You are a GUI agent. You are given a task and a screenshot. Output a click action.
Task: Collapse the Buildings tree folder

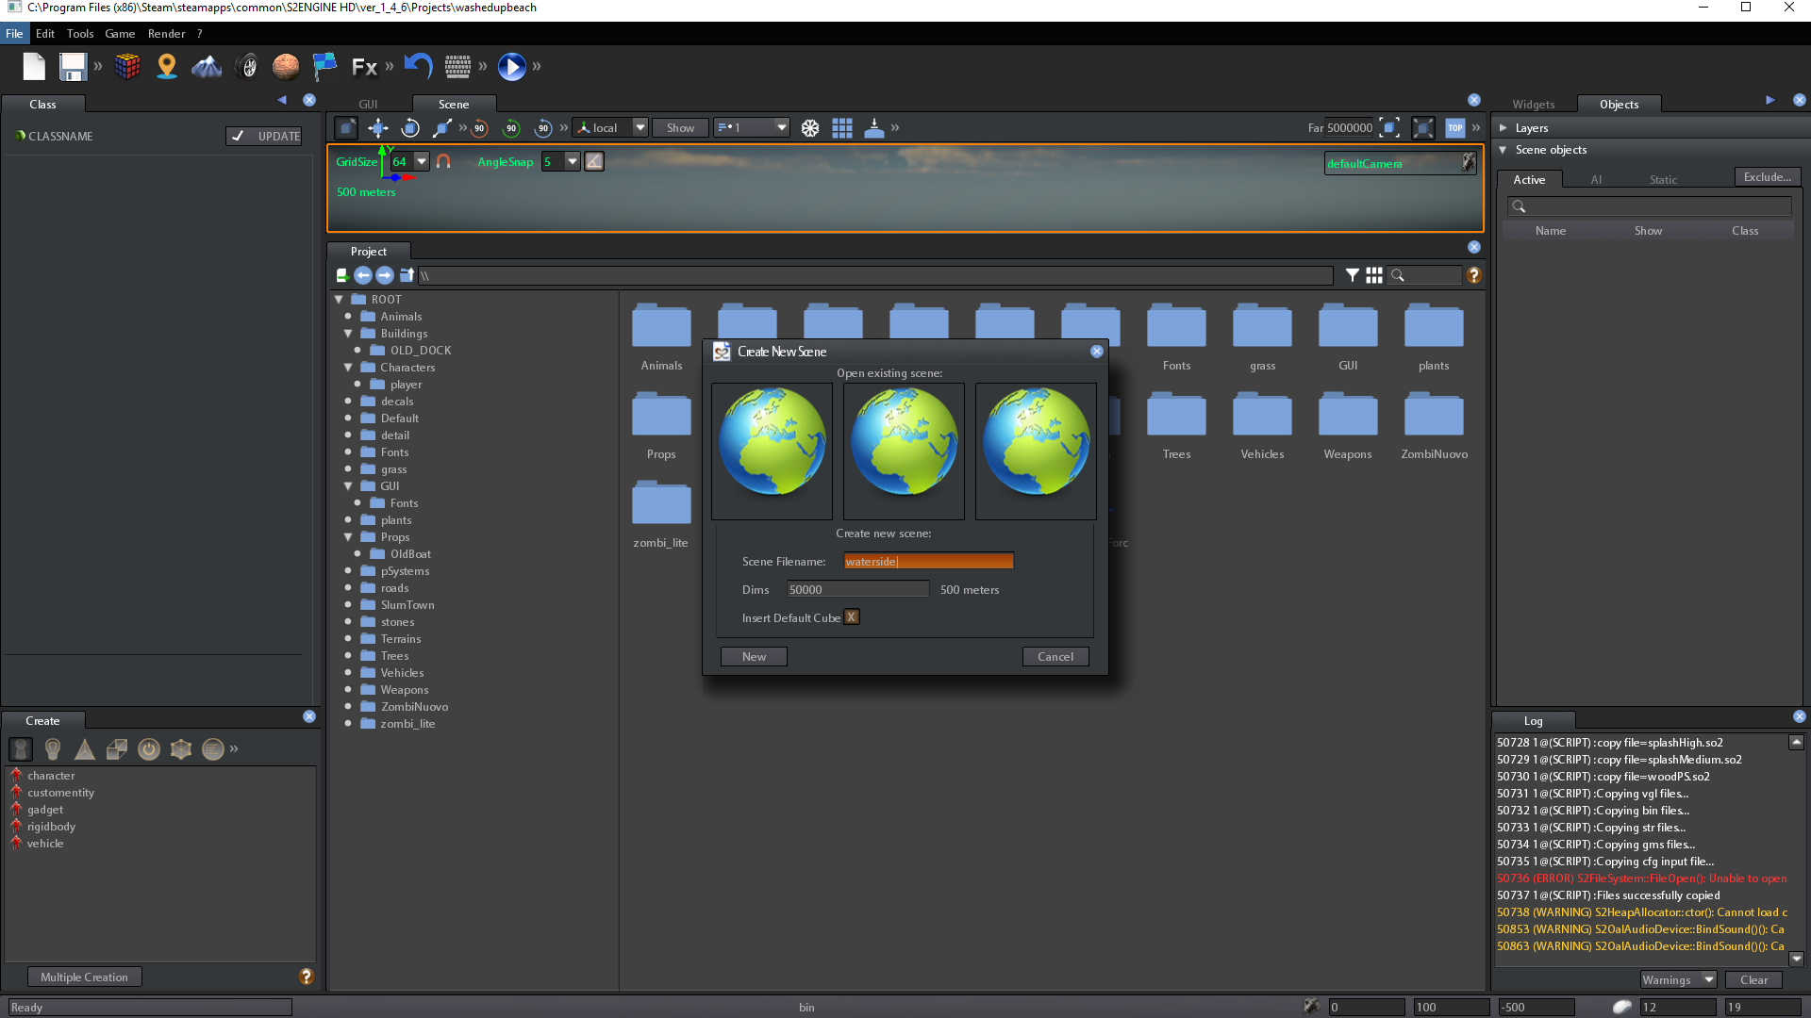[x=348, y=334]
